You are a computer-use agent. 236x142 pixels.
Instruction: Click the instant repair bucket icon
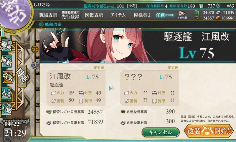[x=201, y=6]
